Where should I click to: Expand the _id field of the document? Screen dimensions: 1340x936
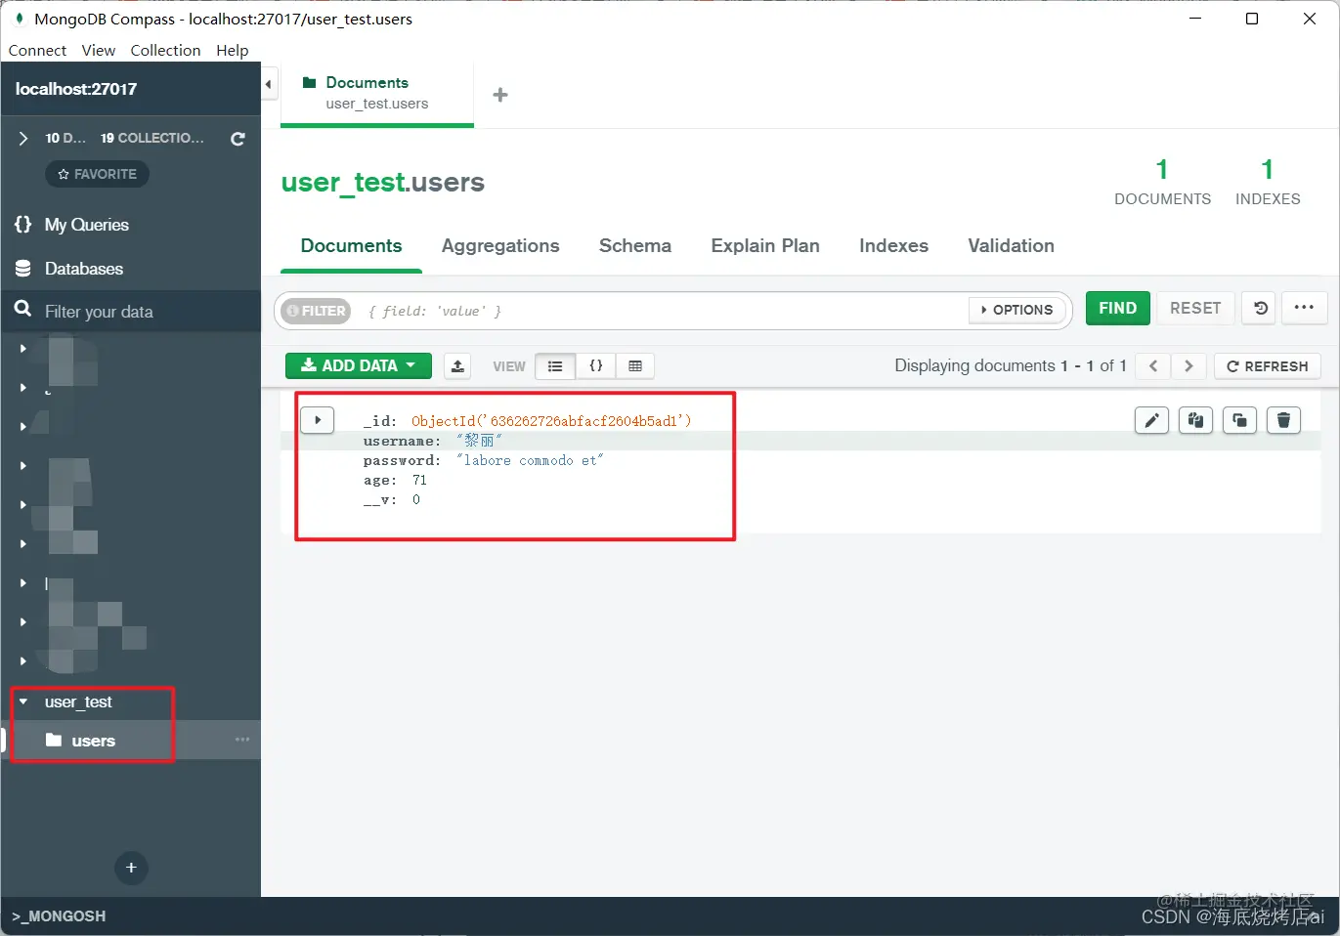point(317,419)
